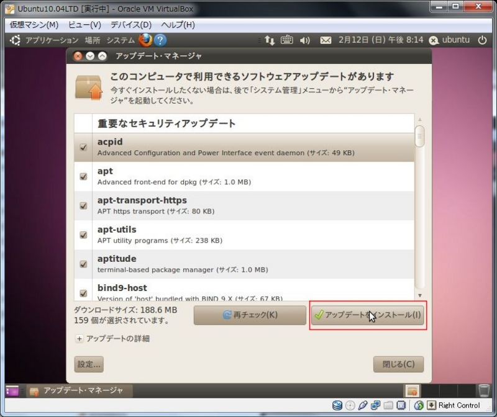This screenshot has height=417, width=497.
Task: Select the apt-utils package name text
Action: [117, 230]
